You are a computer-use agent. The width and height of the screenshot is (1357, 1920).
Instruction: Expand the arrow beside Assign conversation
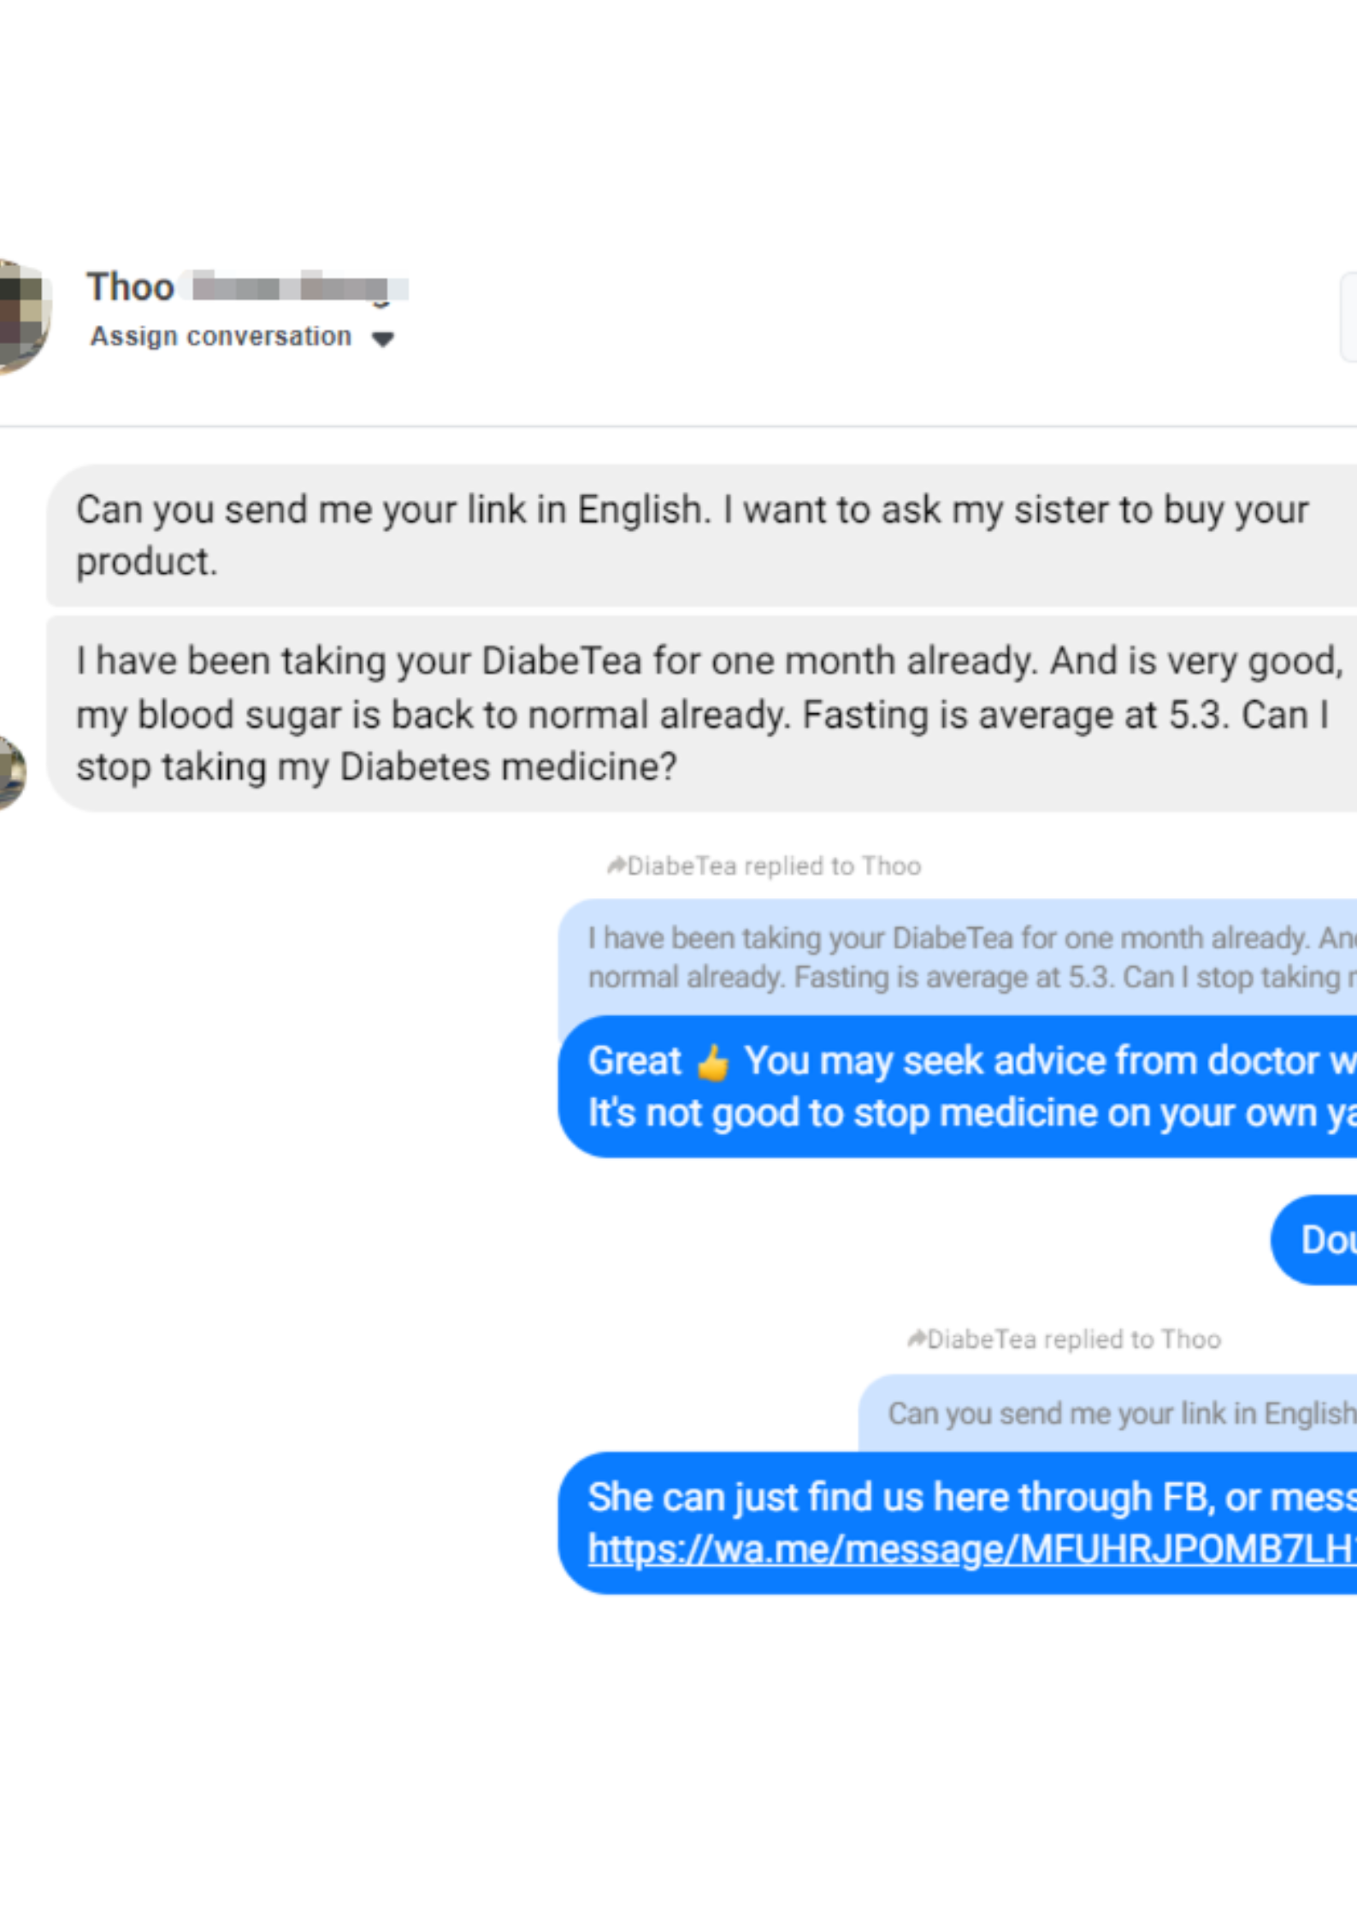(382, 340)
